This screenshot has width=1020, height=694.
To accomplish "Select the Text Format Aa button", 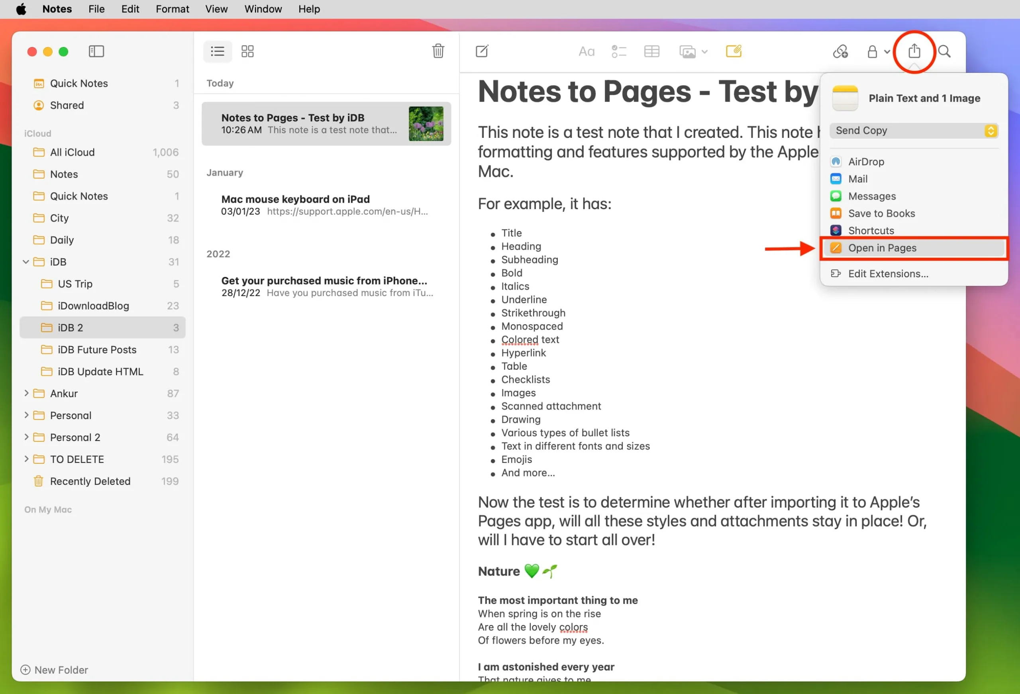I will (586, 51).
